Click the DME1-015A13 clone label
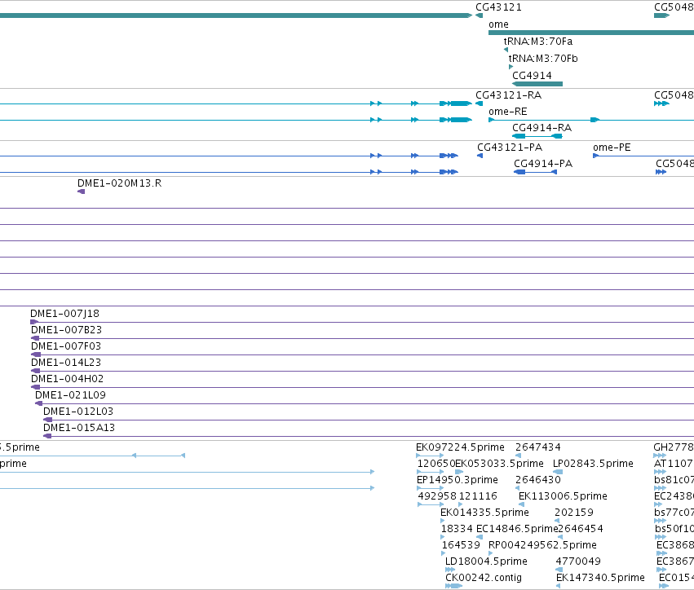Screen dimensions: 694x590 click(79, 428)
